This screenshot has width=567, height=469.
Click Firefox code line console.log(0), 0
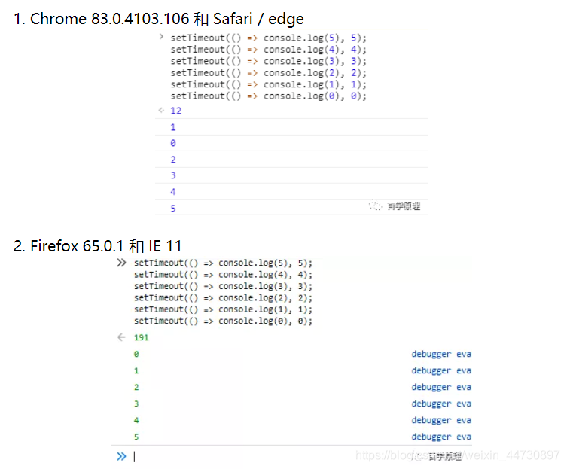(223, 321)
